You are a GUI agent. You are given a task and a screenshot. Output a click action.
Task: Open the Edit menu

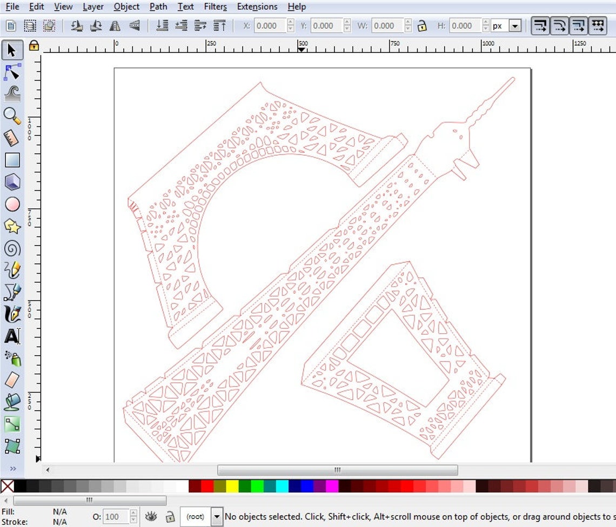click(x=37, y=6)
